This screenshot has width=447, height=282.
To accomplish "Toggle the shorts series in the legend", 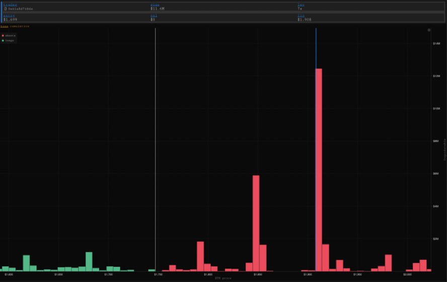I will [x=9, y=36].
